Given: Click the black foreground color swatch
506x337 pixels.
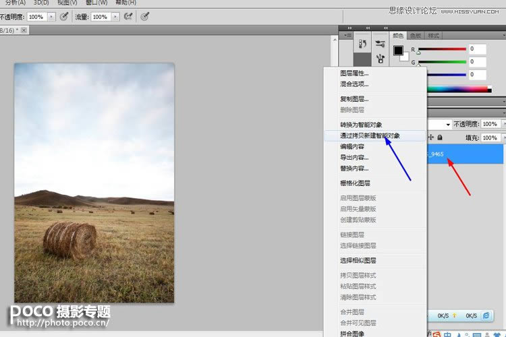Looking at the screenshot, I should [398, 50].
